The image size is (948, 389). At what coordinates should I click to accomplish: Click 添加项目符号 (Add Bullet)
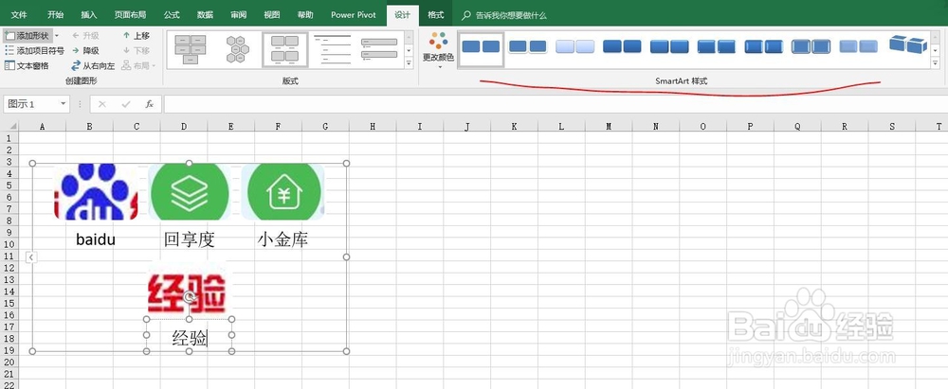tap(34, 51)
